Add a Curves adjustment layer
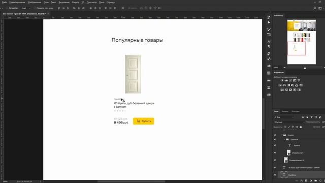325x183 pixels. pos(290,80)
